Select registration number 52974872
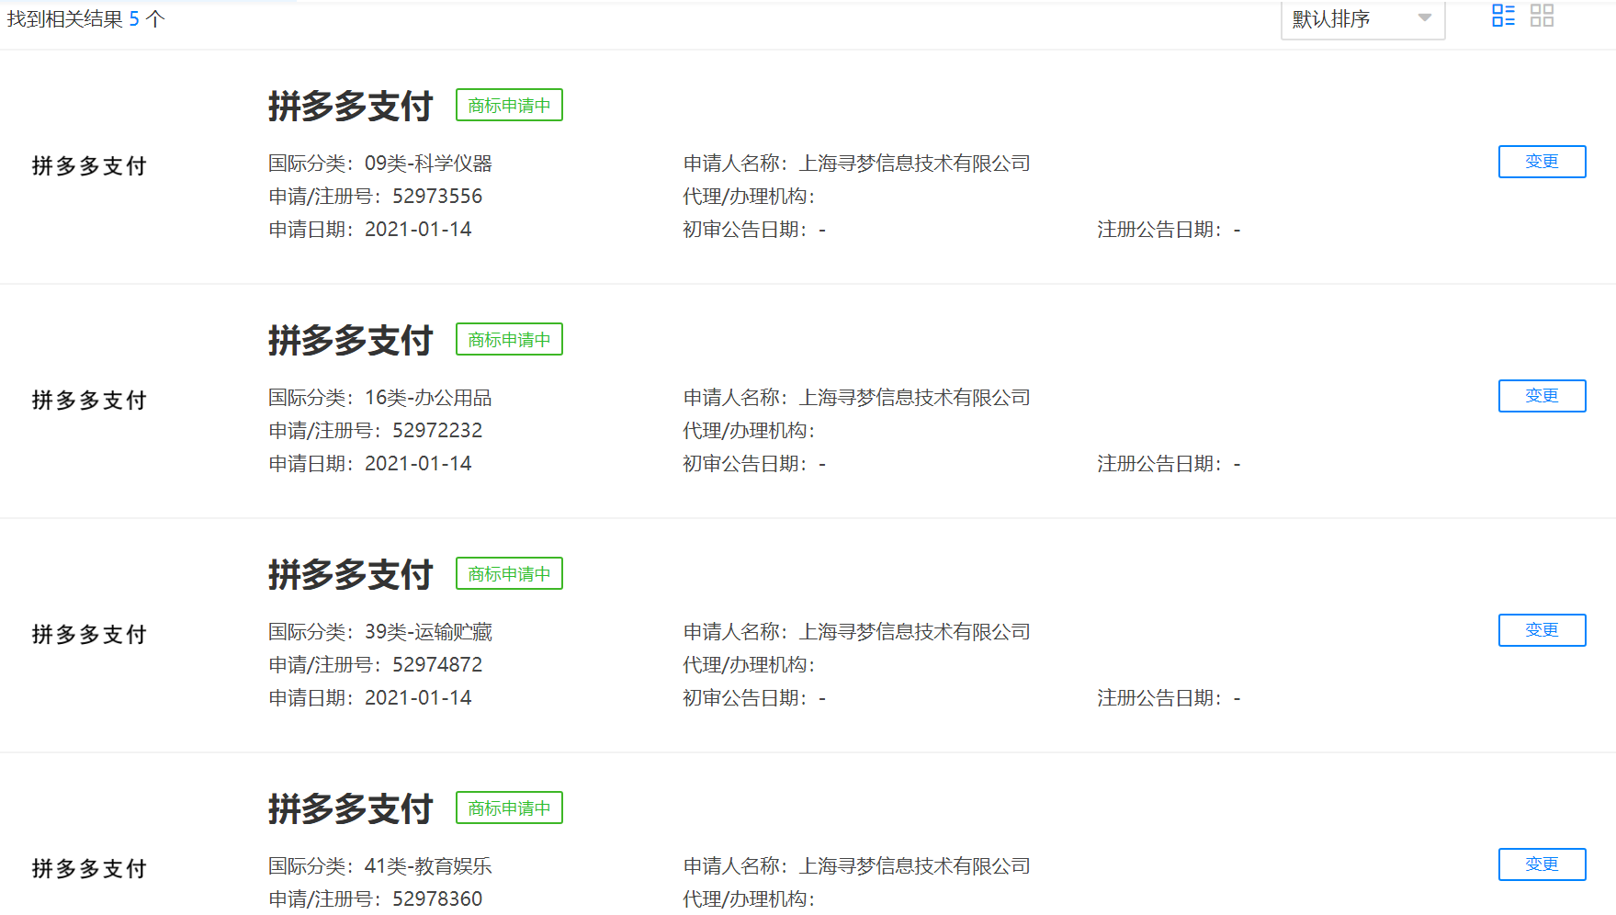The width and height of the screenshot is (1616, 915). tap(437, 665)
